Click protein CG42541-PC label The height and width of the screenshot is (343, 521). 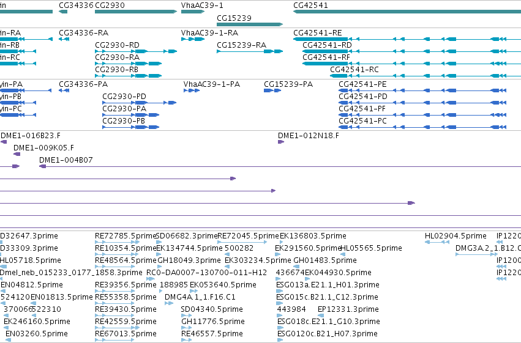(362, 121)
